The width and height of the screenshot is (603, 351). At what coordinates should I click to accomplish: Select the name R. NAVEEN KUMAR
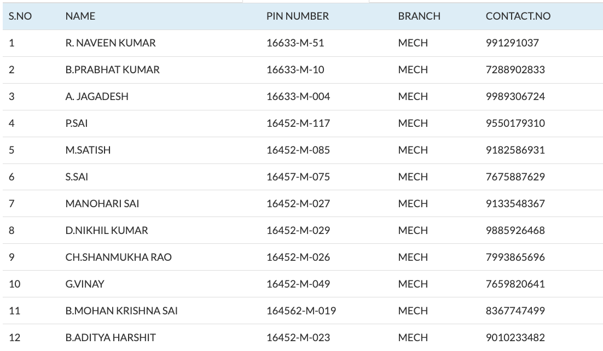[x=111, y=43]
